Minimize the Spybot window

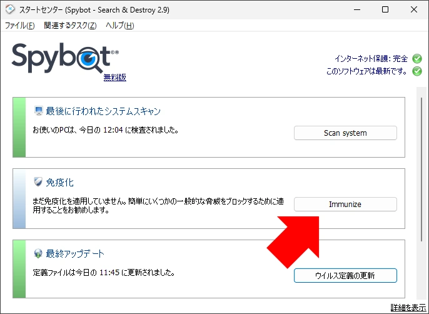[357, 9]
